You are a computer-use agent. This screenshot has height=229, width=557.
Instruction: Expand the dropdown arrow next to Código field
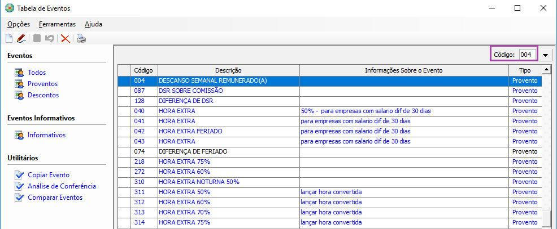(546, 55)
